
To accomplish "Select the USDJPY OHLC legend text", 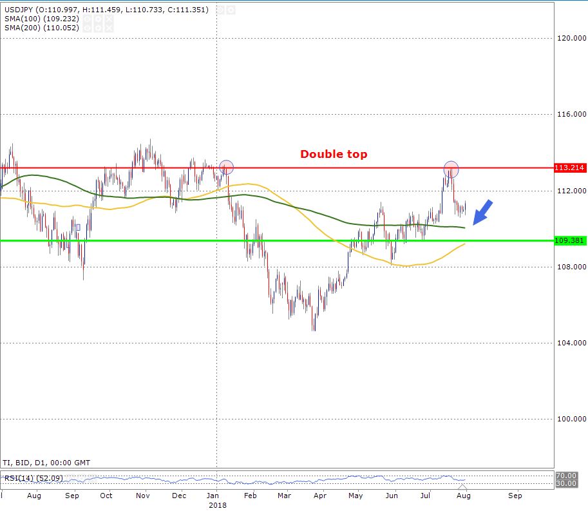I will coord(106,10).
